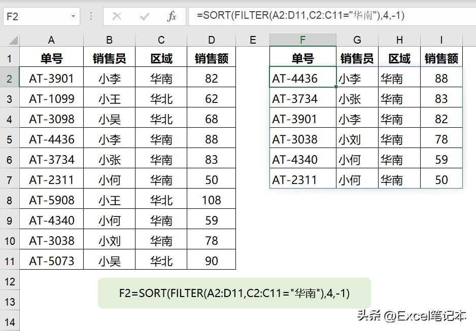Select row 13 header
The height and width of the screenshot is (331, 476).
[10, 301]
